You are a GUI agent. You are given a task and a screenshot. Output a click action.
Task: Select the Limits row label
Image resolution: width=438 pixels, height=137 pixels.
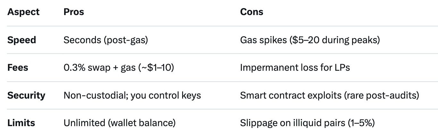pyautogui.click(x=21, y=123)
